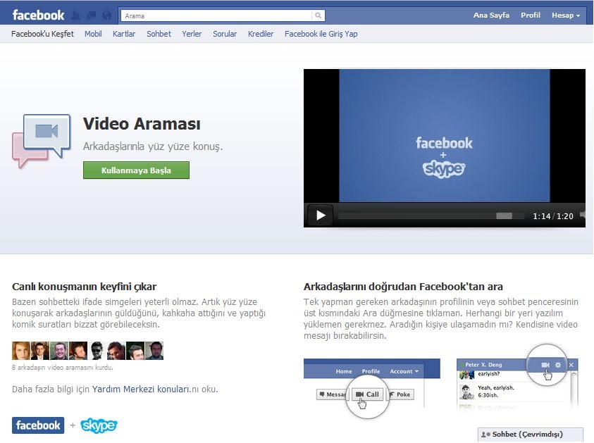Image resolution: width=594 pixels, height=443 pixels.
Task: Play the Facebook + Skype video
Action: click(321, 216)
